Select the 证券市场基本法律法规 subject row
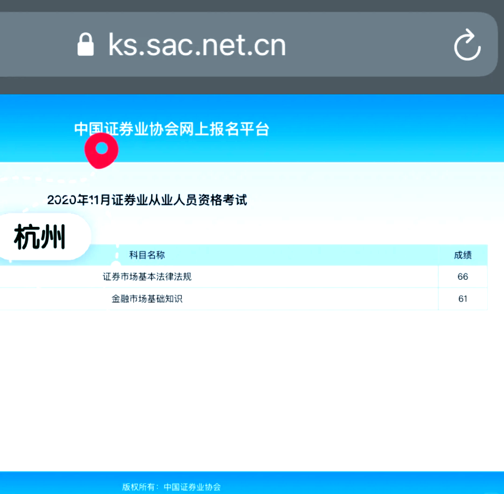The height and width of the screenshot is (494, 504). [147, 276]
